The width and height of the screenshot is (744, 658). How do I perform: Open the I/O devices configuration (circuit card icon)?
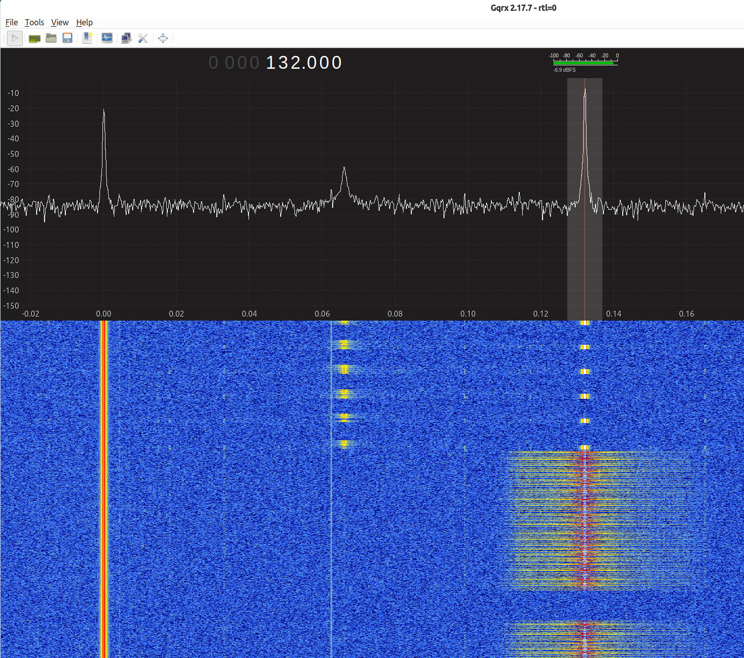pos(34,38)
